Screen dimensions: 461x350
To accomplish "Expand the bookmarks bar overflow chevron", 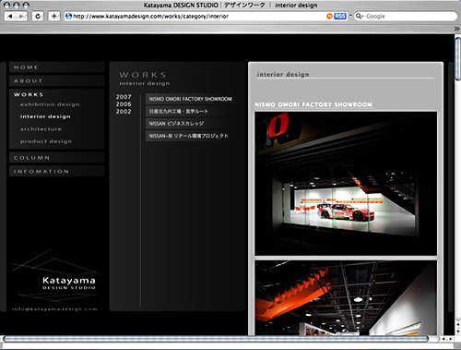I will (x=456, y=29).
